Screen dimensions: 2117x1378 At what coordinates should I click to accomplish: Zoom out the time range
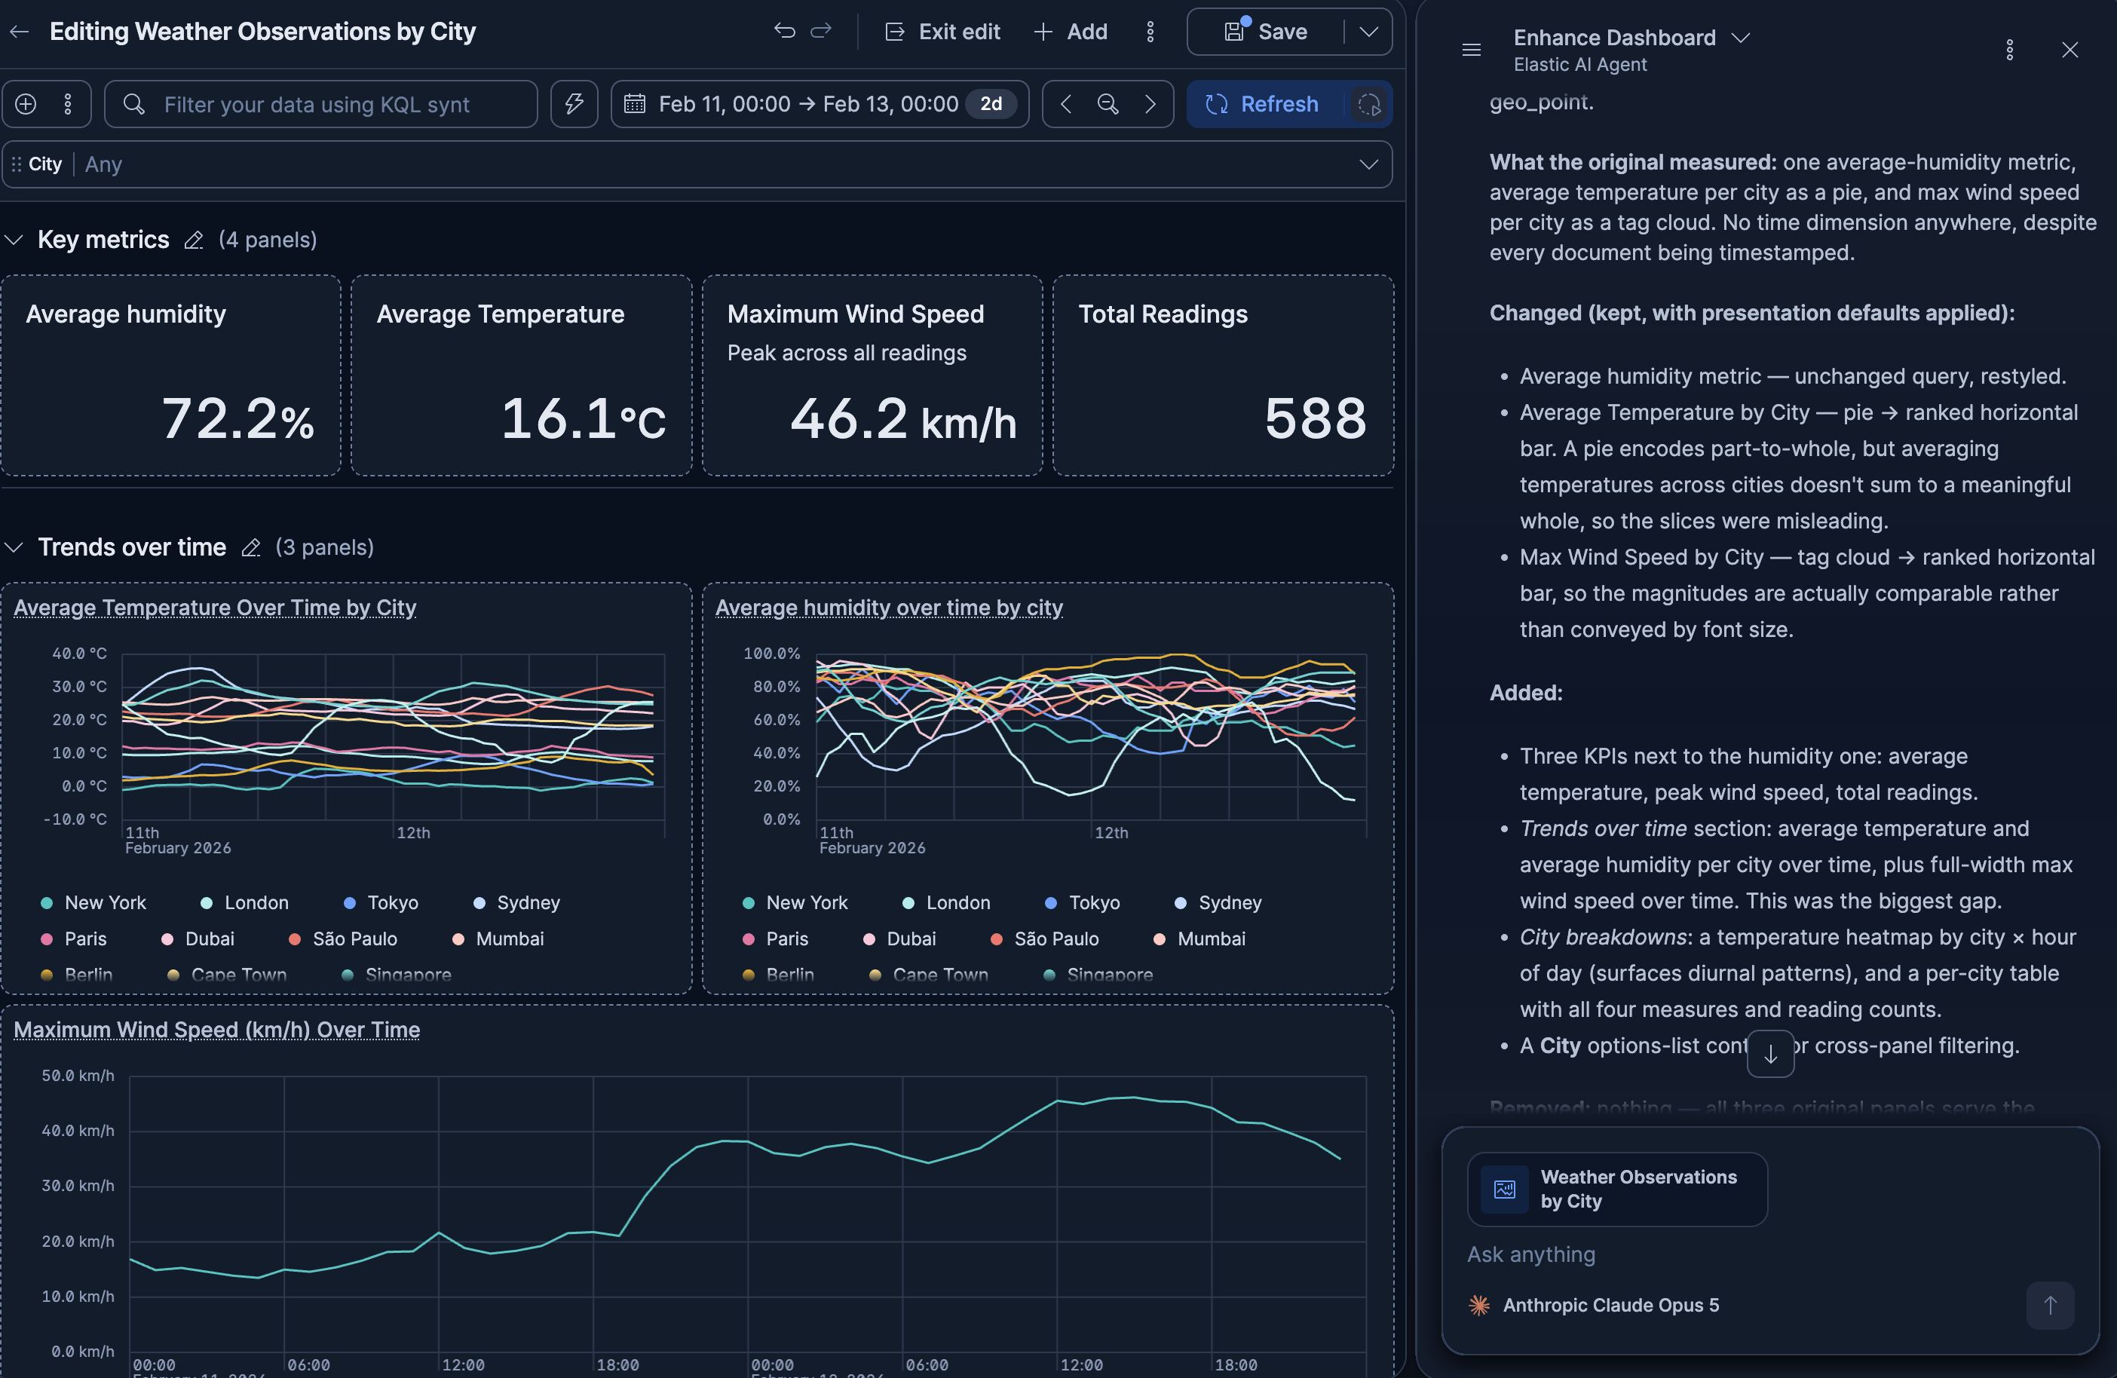pos(1108,104)
